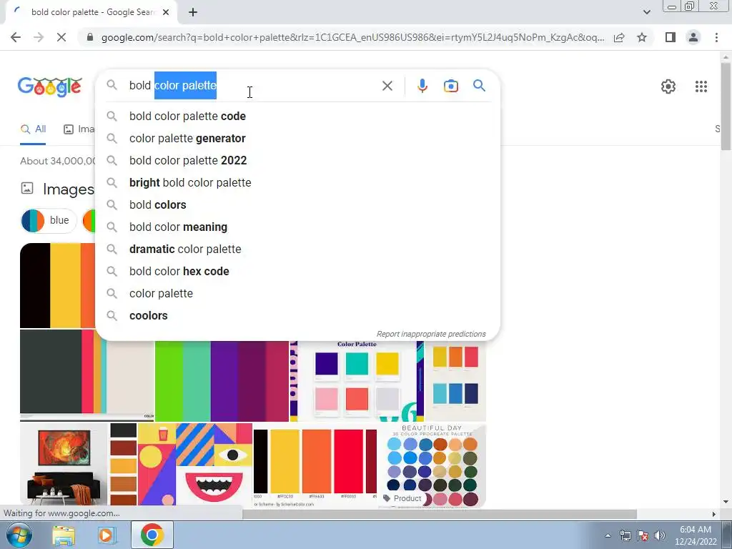Open the Action Center flag icon
The width and height of the screenshot is (732, 549).
point(643,535)
